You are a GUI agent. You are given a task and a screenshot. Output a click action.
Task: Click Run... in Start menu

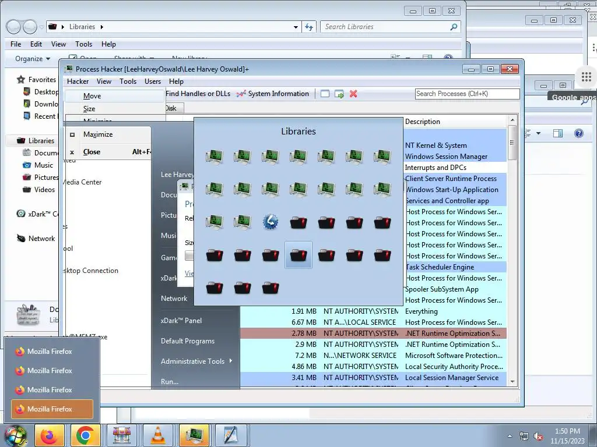170,382
